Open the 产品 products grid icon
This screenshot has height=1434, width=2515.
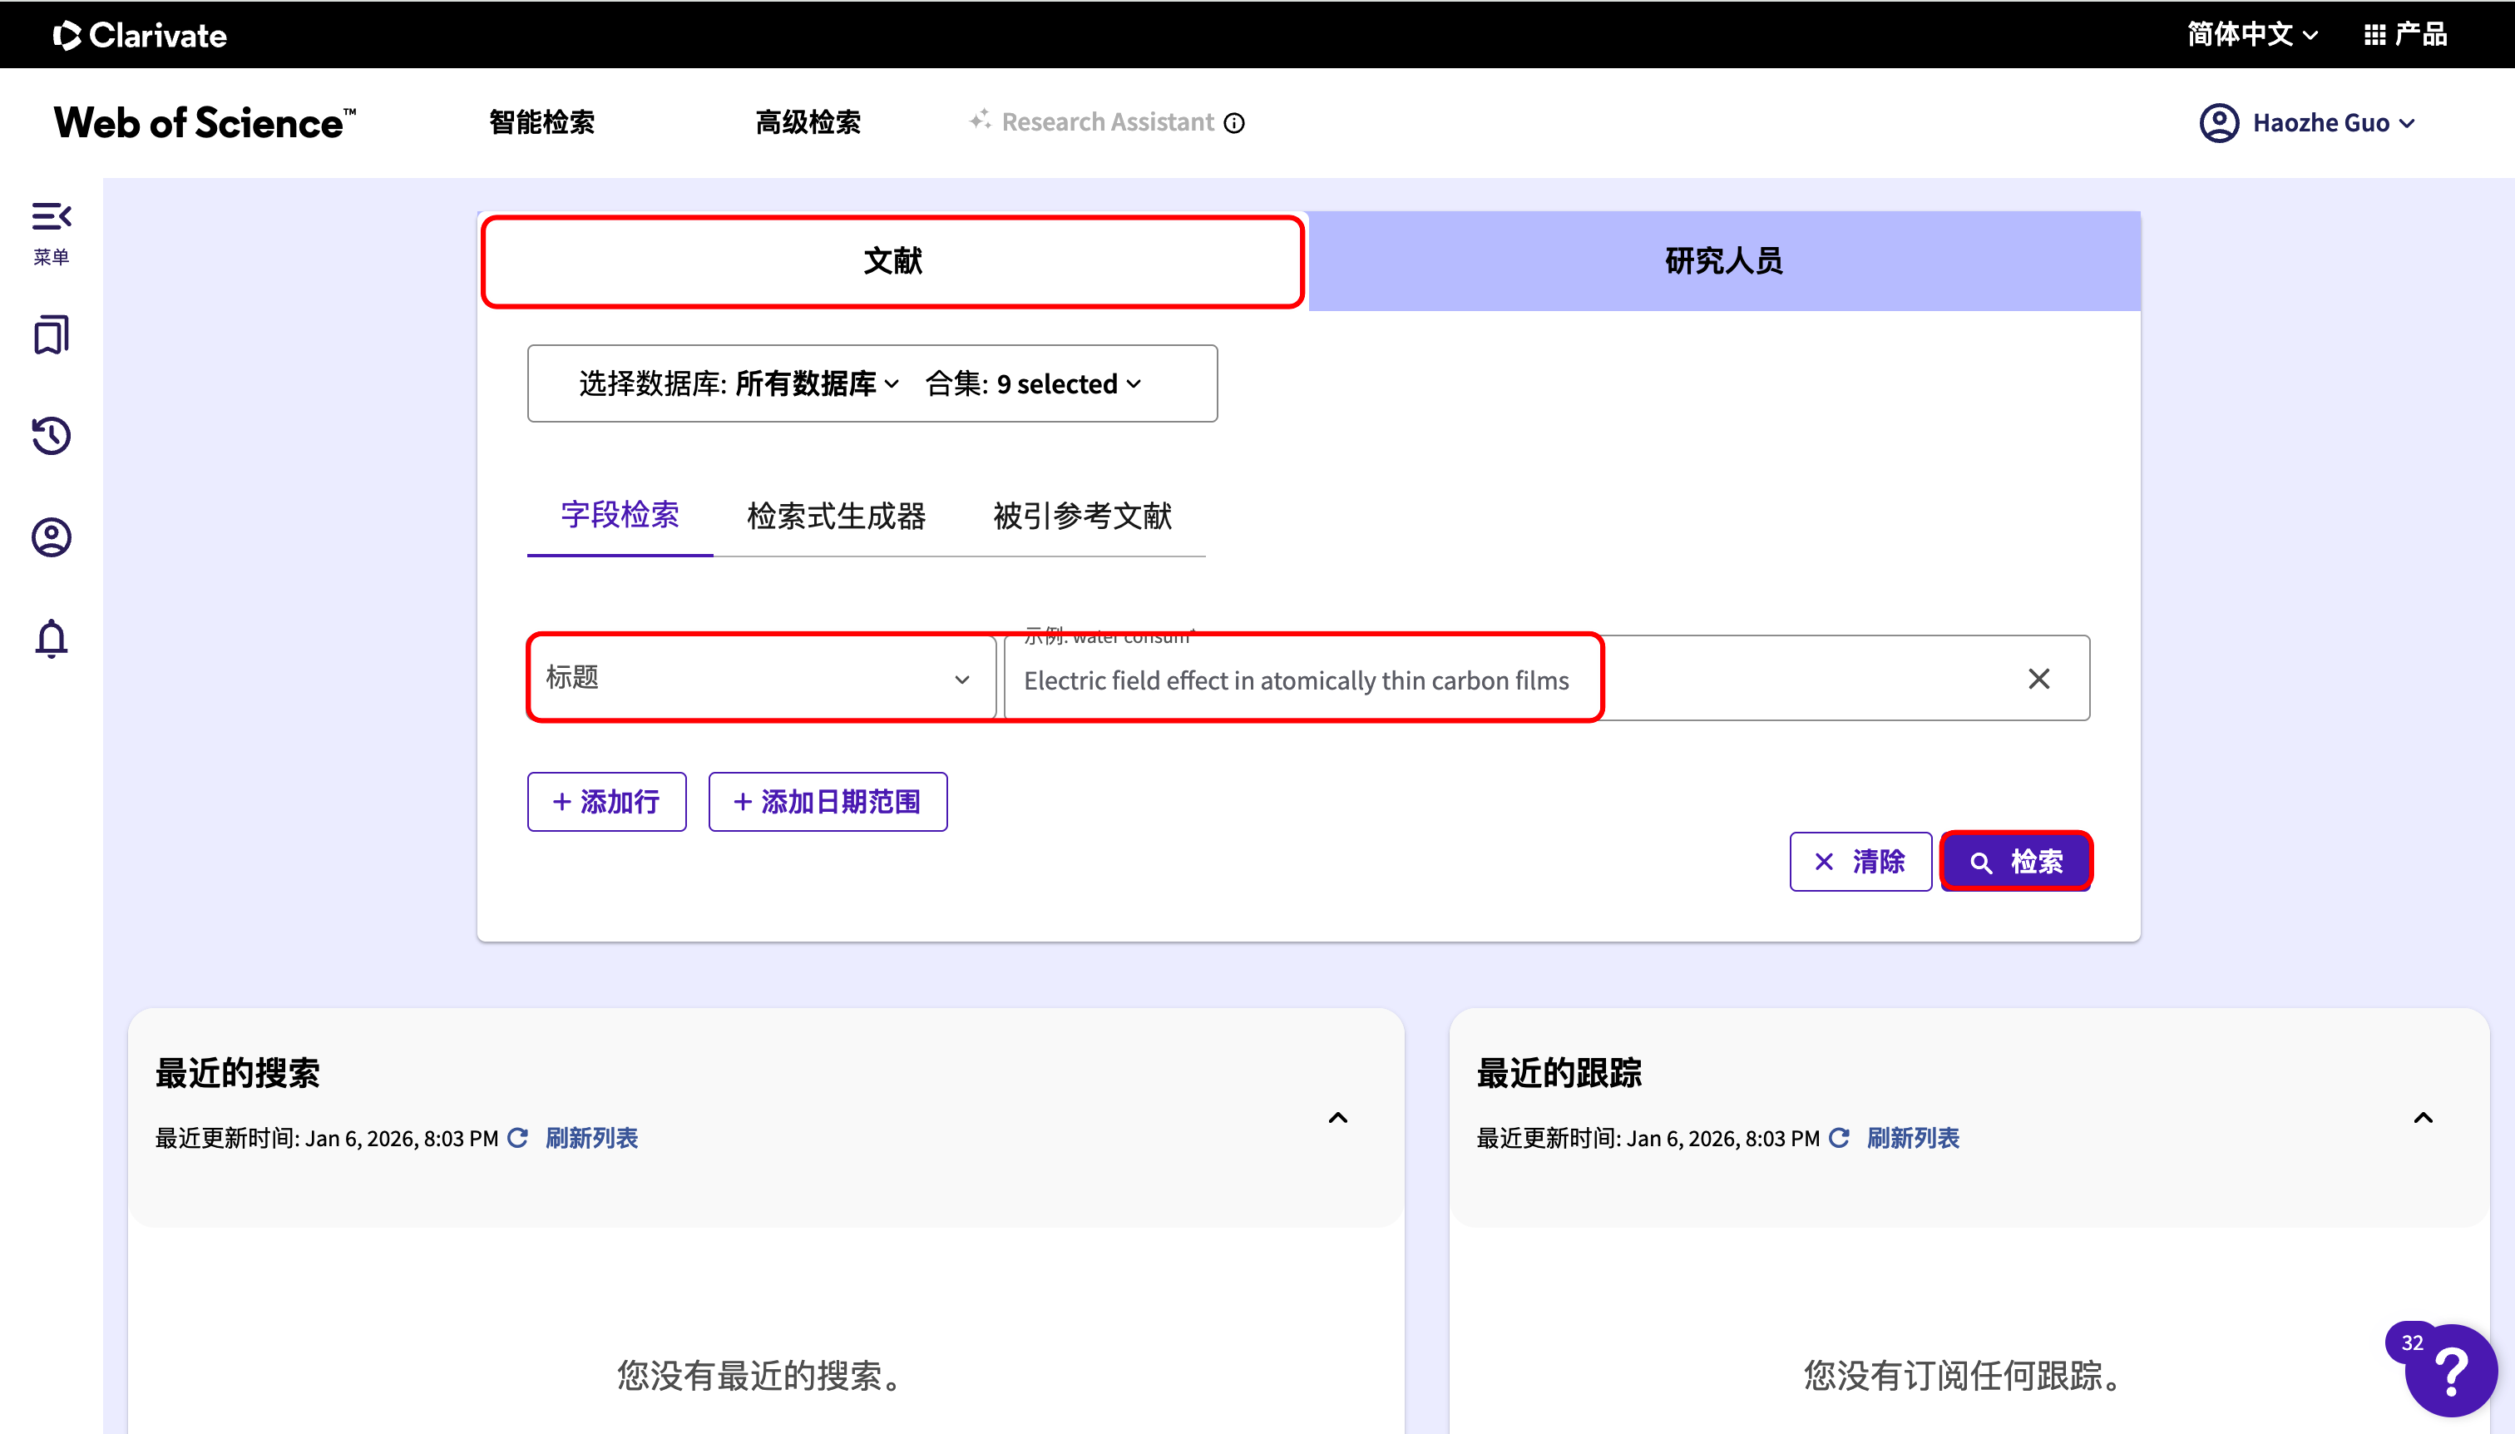pyautogui.click(x=2374, y=36)
